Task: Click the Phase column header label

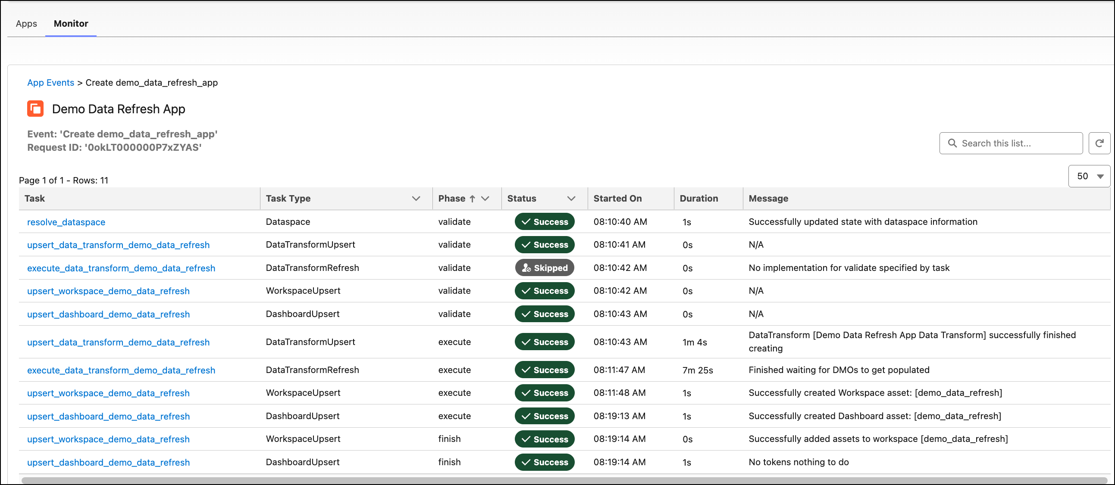Action: coord(451,199)
